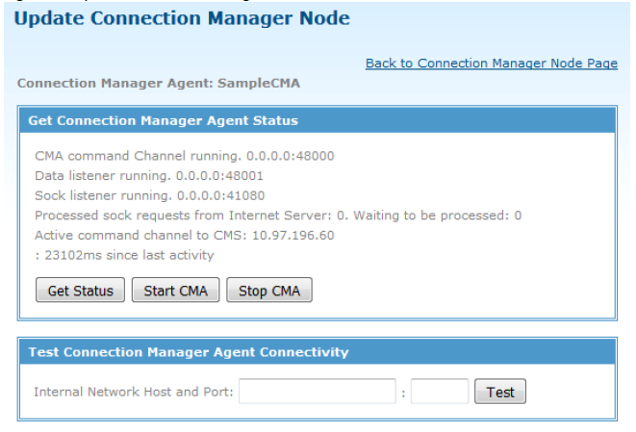
Task: Click the Get Status button
Action: tap(80, 290)
